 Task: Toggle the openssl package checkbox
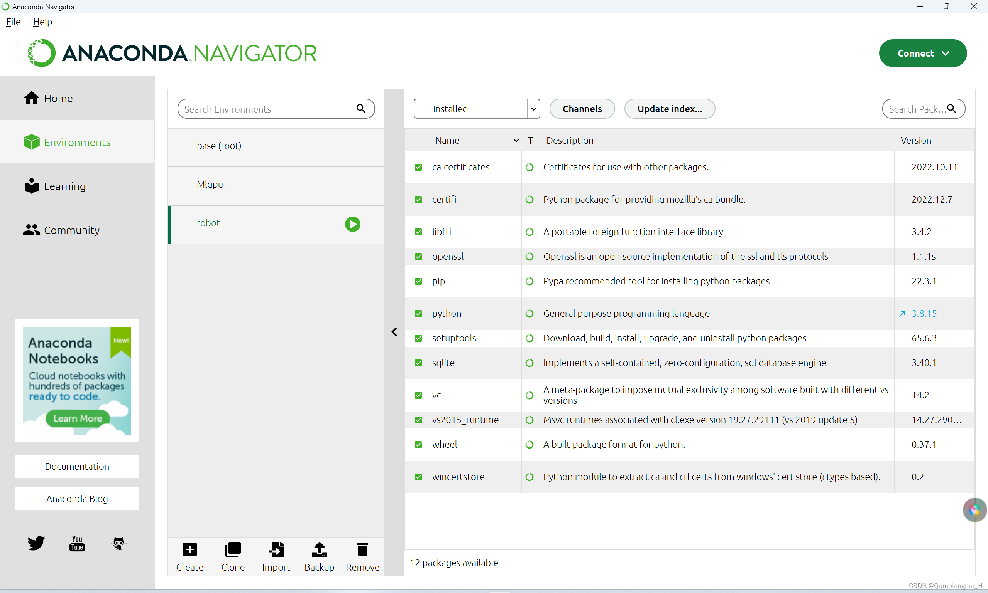pos(418,257)
